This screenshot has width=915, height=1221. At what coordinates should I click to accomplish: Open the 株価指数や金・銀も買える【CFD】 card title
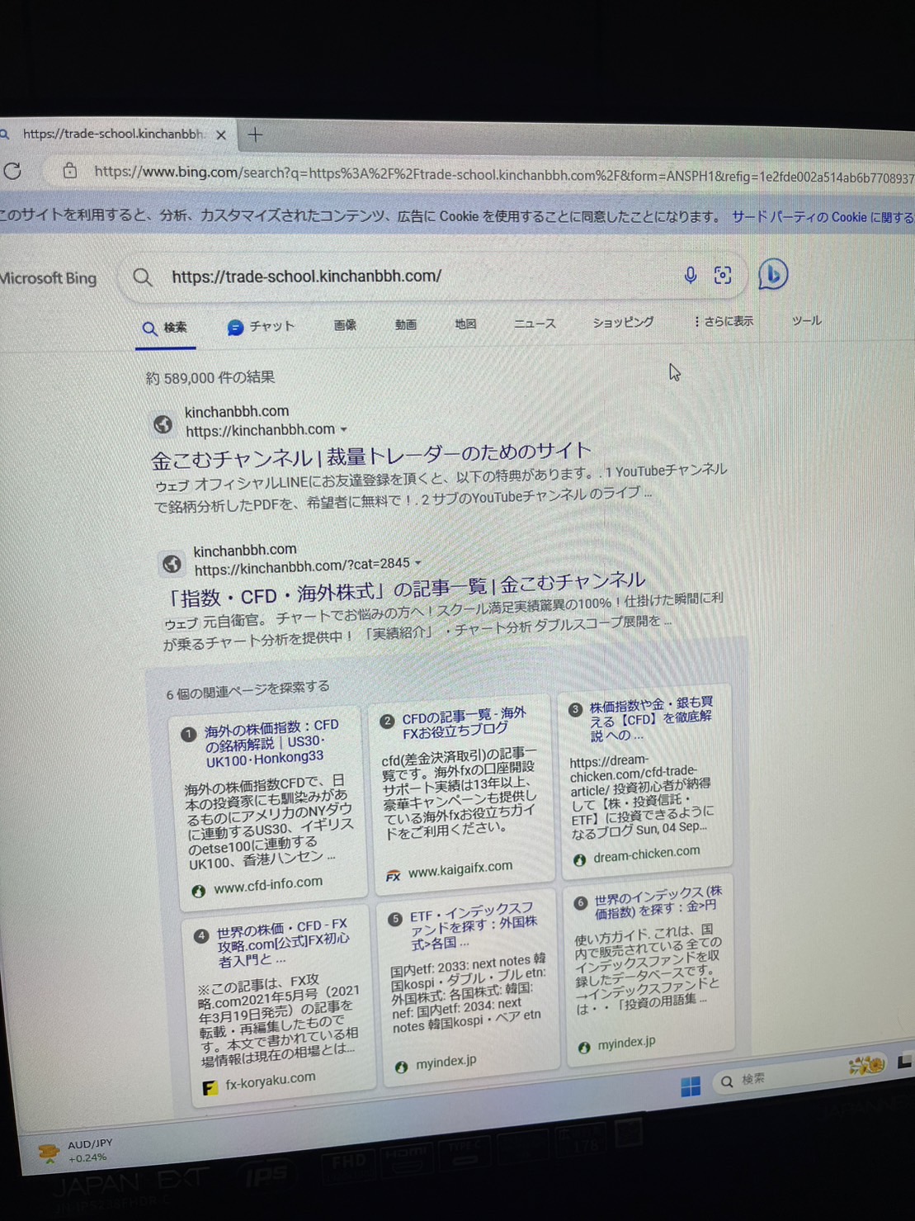click(x=650, y=718)
